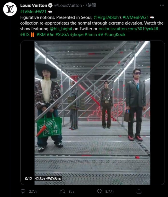Open the @VirgilAbloh mention link
Image resolution: width=168 pixels, height=197 pixels.
106,17
